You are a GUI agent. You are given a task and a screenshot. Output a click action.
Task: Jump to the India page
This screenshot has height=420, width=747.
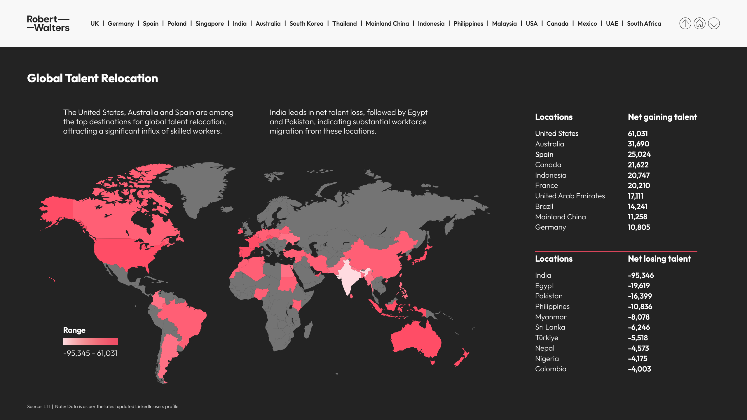click(239, 23)
